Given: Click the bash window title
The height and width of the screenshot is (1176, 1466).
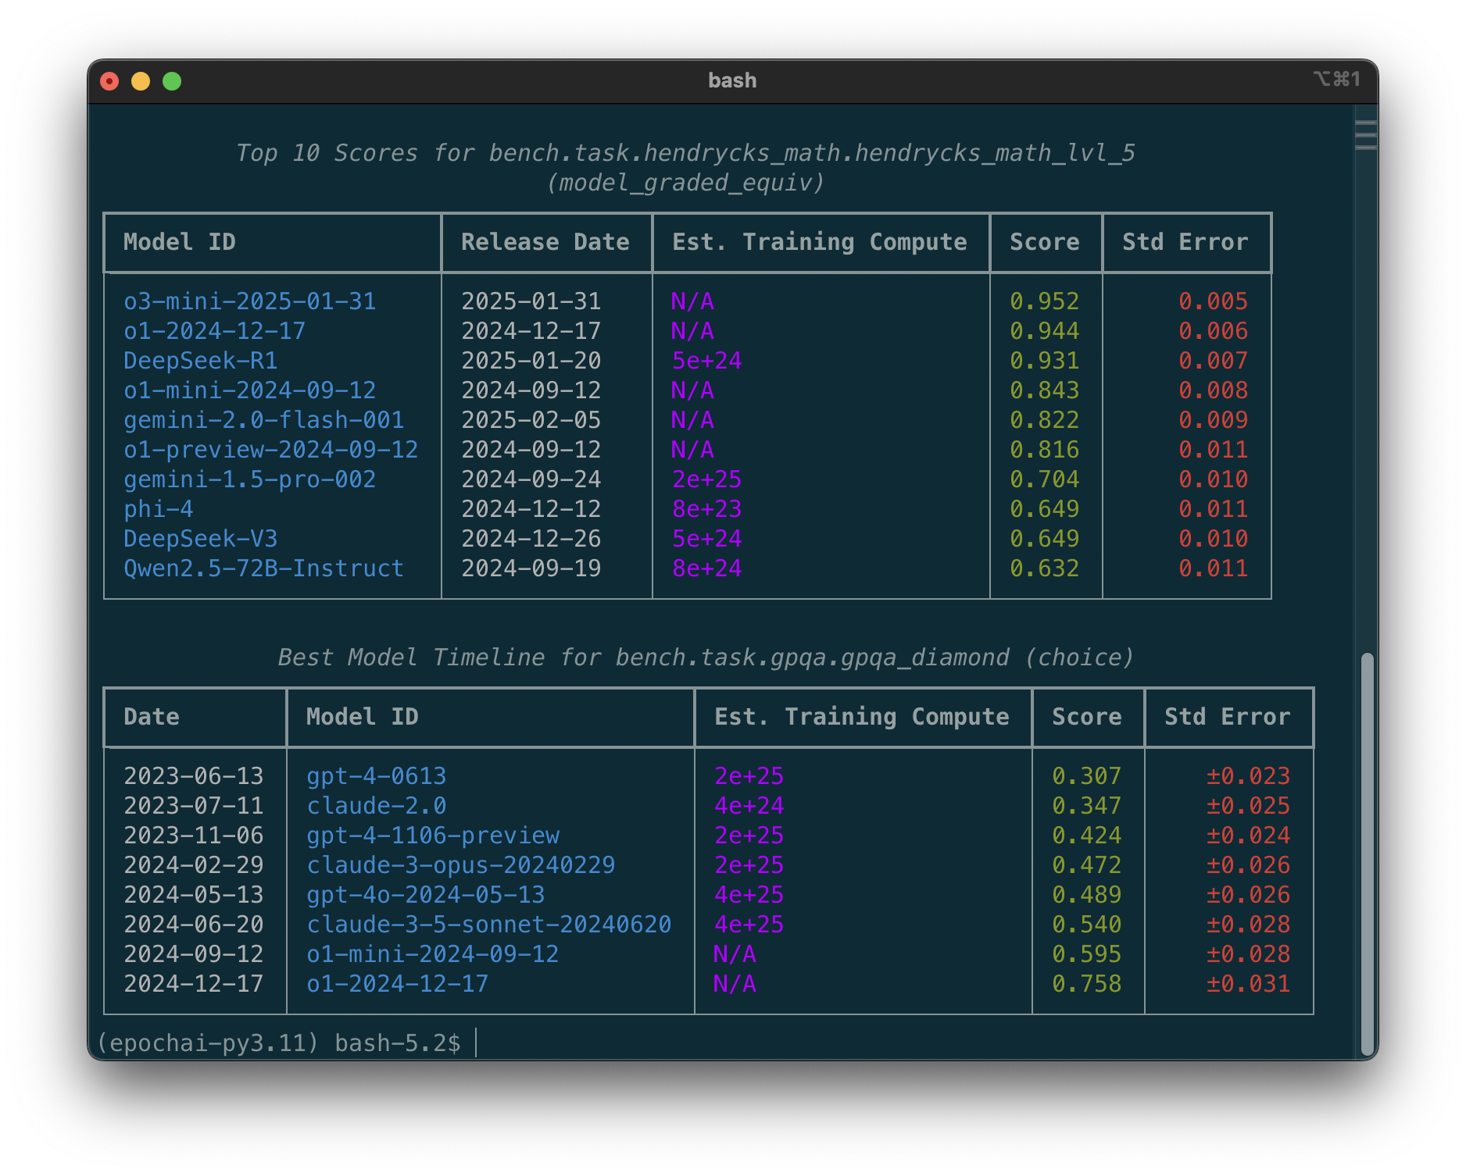Looking at the screenshot, I should [731, 80].
